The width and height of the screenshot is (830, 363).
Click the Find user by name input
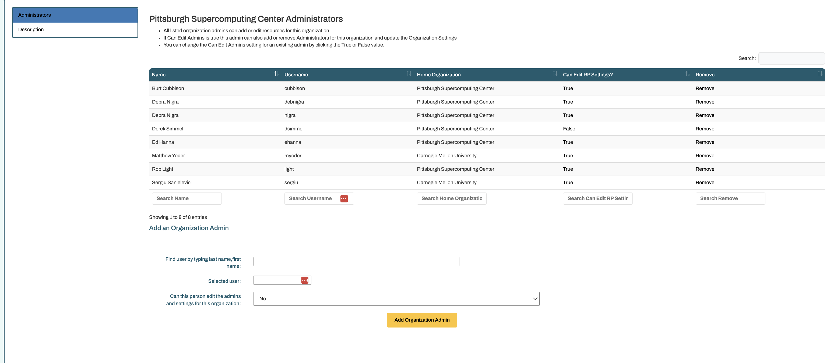(356, 262)
